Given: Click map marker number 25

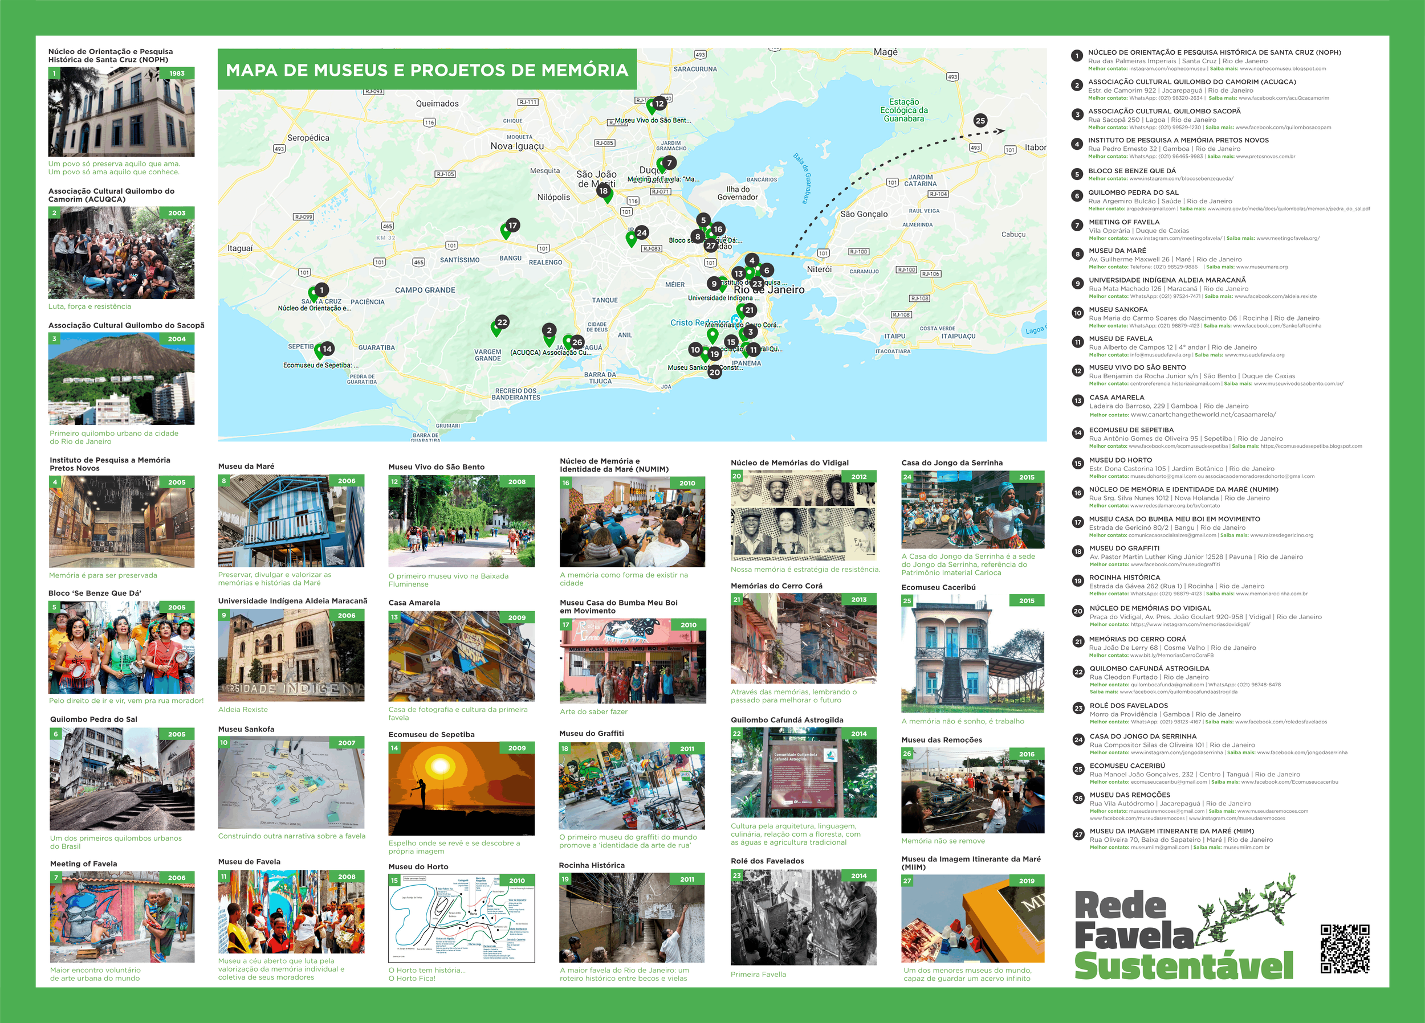Looking at the screenshot, I should click(980, 121).
